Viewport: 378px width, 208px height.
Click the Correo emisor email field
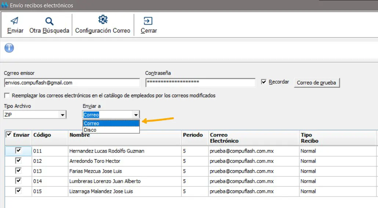click(x=72, y=83)
